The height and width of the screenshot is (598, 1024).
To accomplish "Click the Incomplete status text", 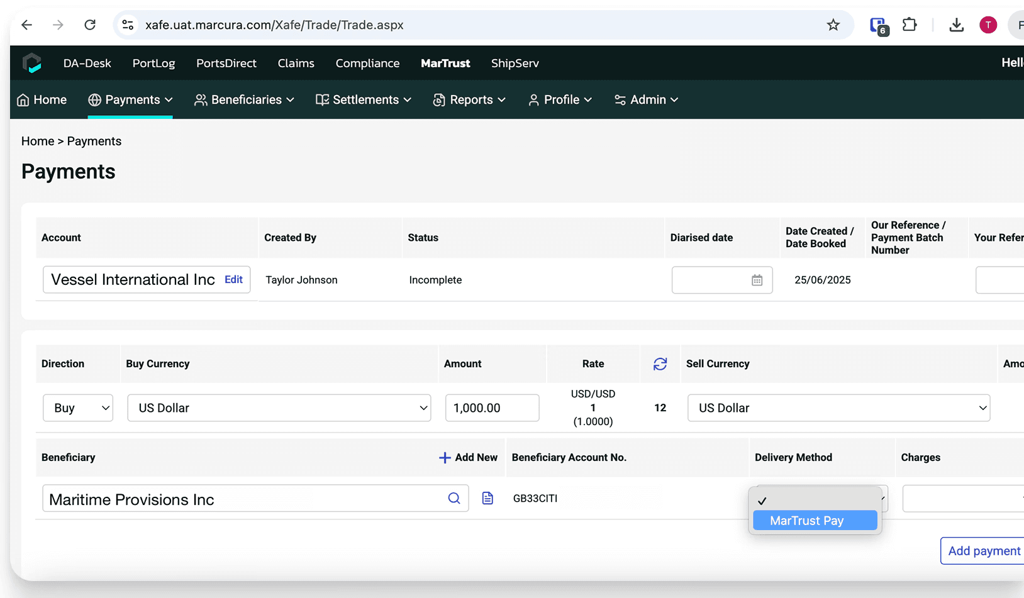I will coord(435,280).
